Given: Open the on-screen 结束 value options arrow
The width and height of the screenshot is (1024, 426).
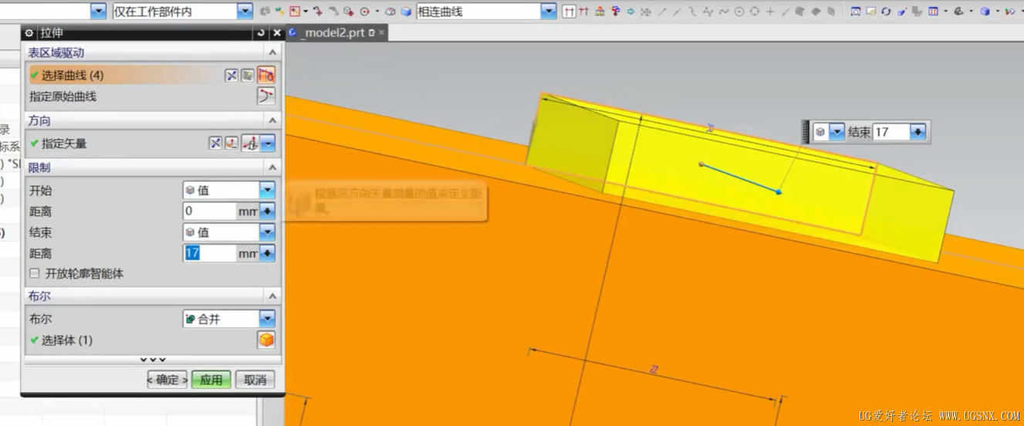Looking at the screenshot, I should click(918, 132).
